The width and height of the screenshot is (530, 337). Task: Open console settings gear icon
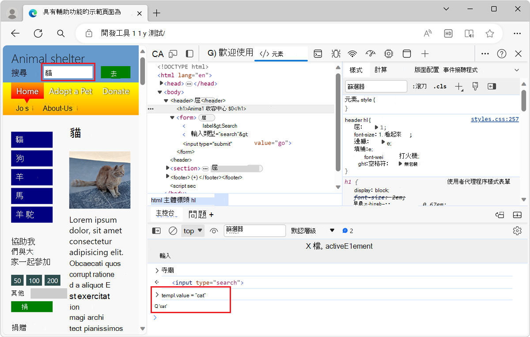tap(517, 231)
